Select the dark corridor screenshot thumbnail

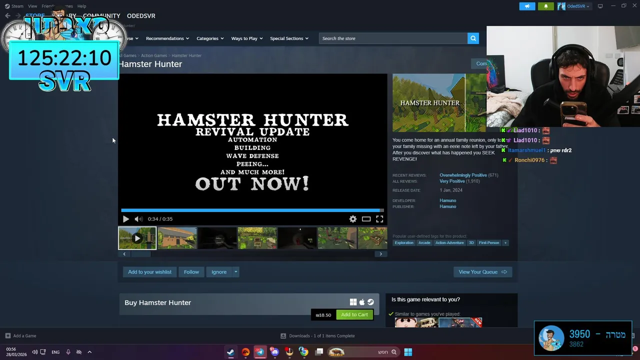(217, 238)
